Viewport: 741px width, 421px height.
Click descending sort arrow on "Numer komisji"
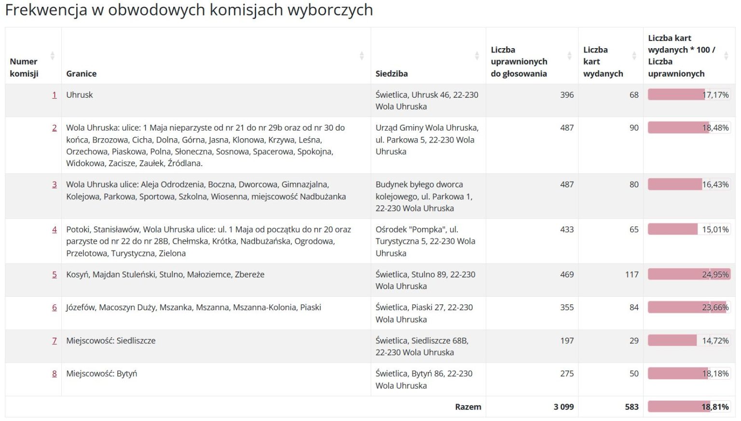click(x=52, y=58)
